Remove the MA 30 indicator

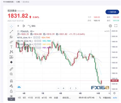click(40, 48)
